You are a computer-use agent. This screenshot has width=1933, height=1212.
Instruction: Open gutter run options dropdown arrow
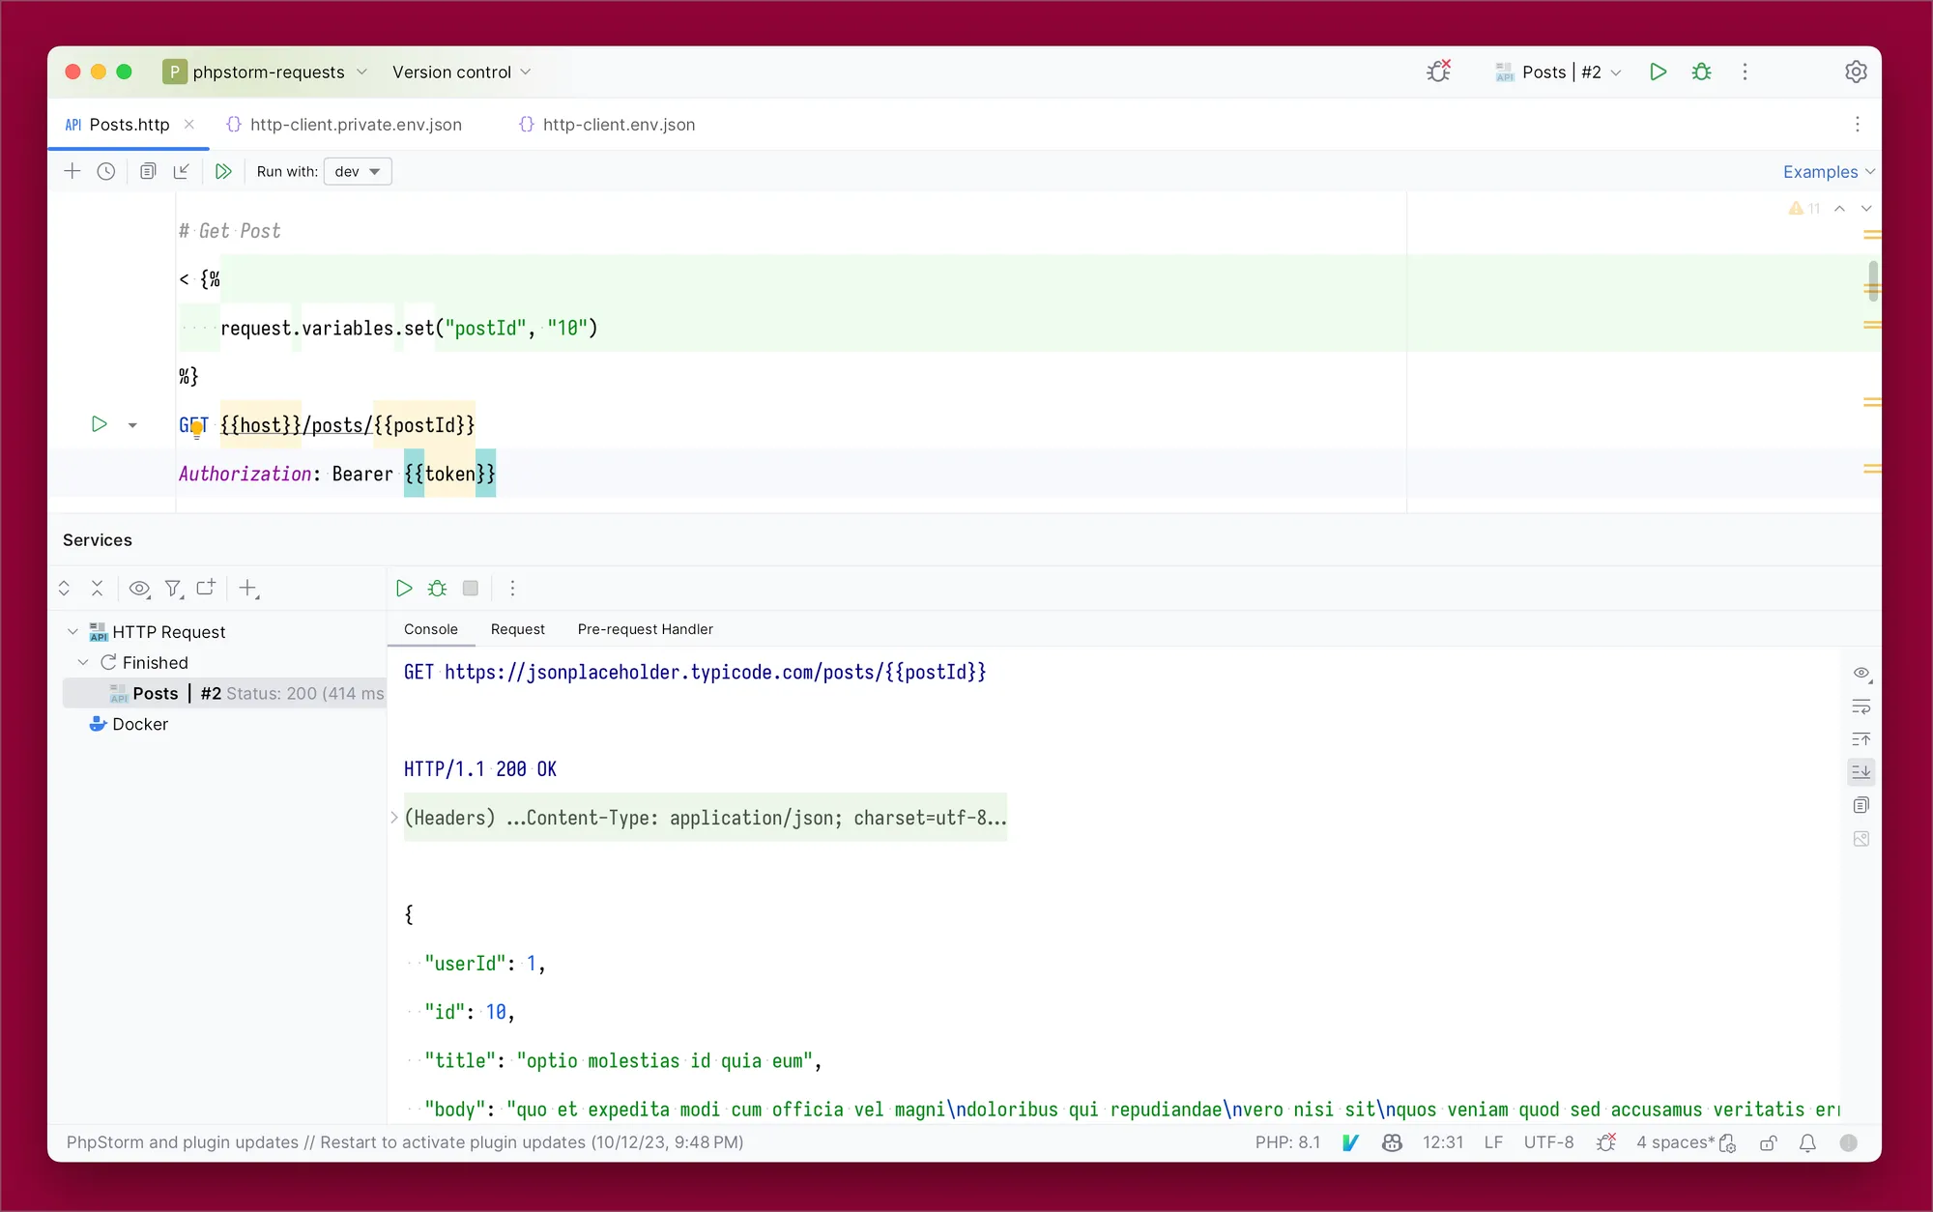[132, 425]
